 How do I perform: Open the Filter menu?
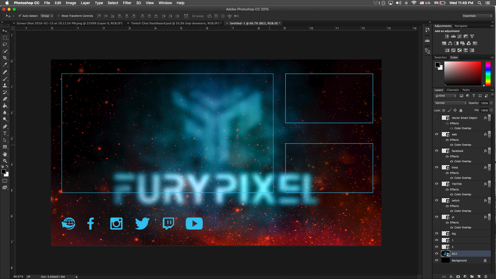[127, 3]
